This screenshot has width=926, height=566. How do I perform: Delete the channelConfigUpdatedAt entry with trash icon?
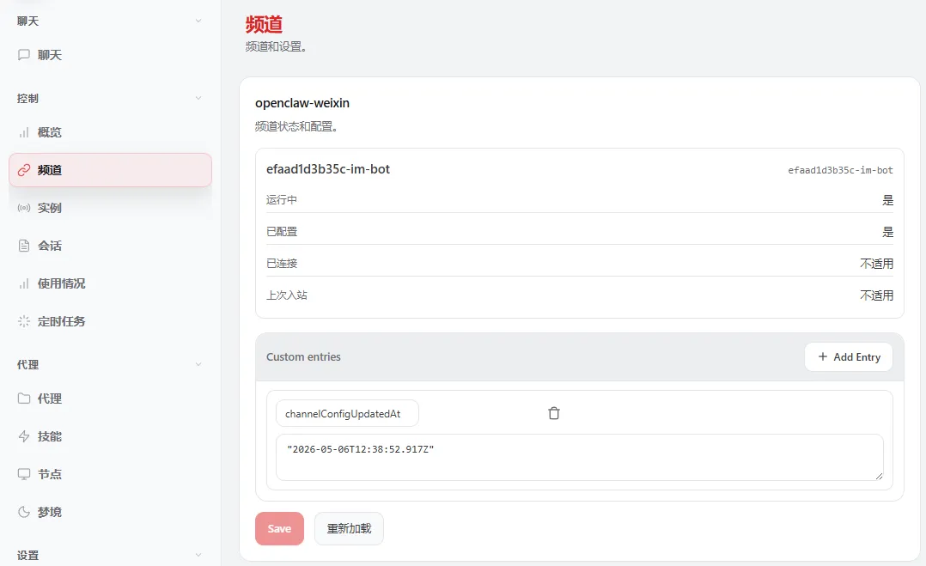[554, 413]
